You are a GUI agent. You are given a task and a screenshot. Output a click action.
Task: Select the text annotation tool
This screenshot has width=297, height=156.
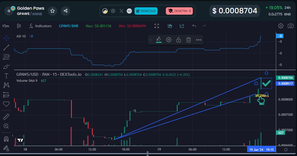coord(6,76)
